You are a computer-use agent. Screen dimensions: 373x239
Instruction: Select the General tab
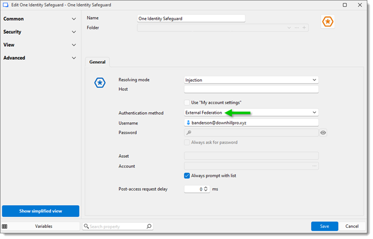tap(97, 62)
